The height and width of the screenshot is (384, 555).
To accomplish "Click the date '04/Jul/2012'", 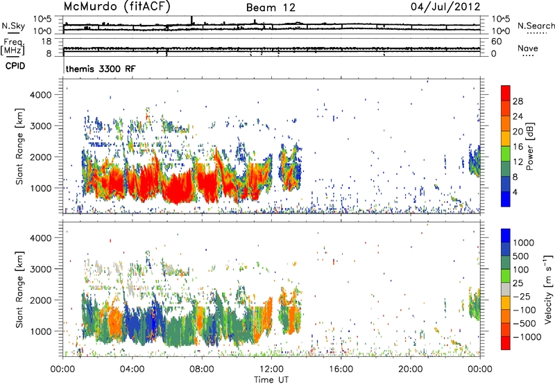I will [445, 6].
